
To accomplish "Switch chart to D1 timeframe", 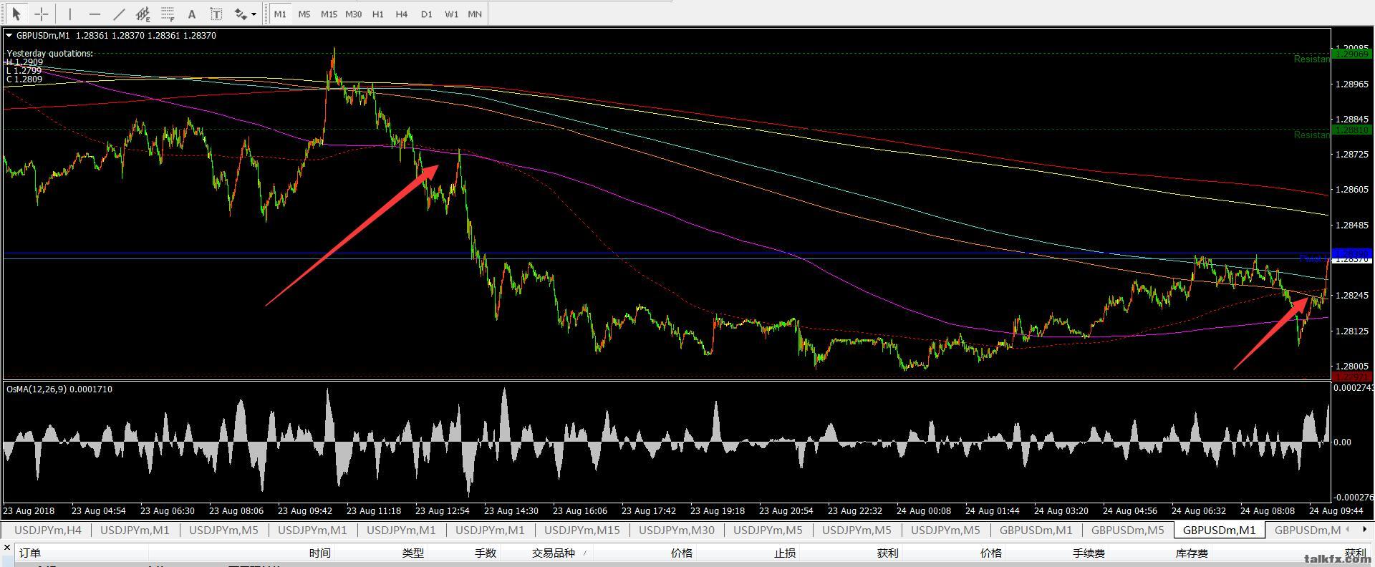I will (427, 14).
